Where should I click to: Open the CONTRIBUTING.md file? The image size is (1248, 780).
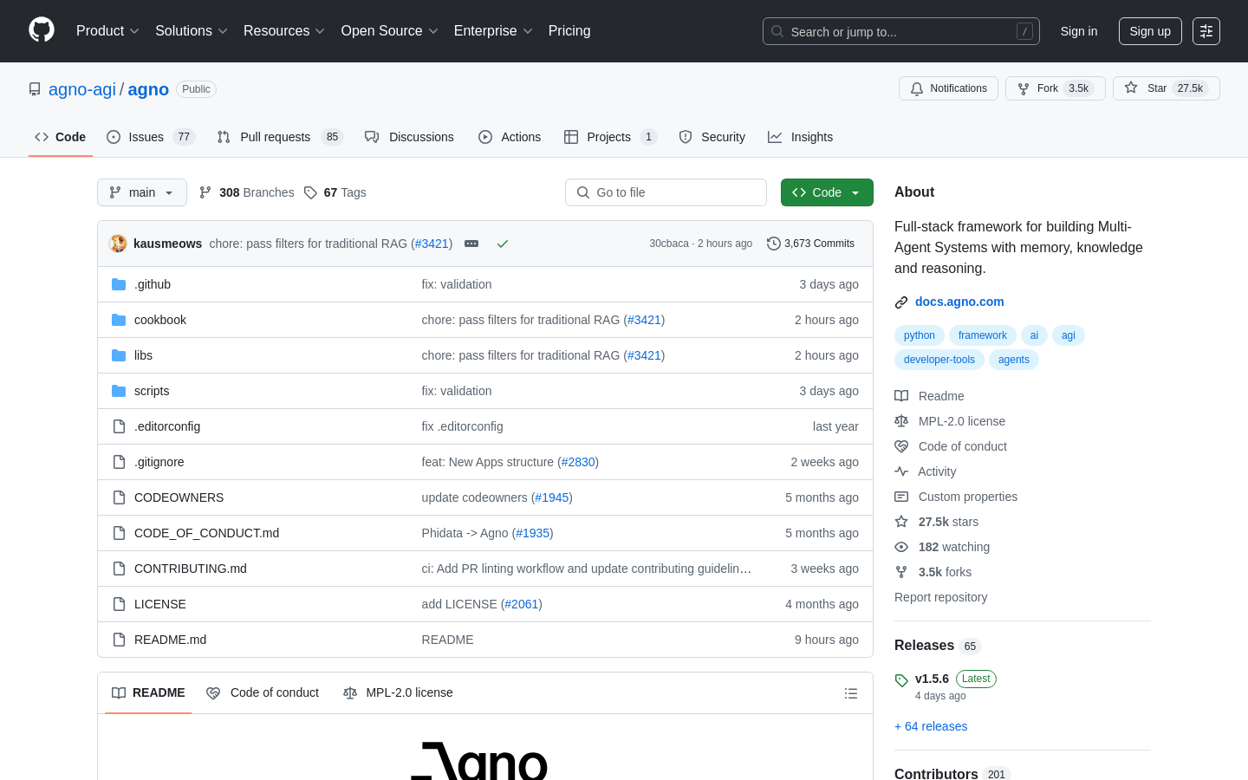[x=191, y=569]
